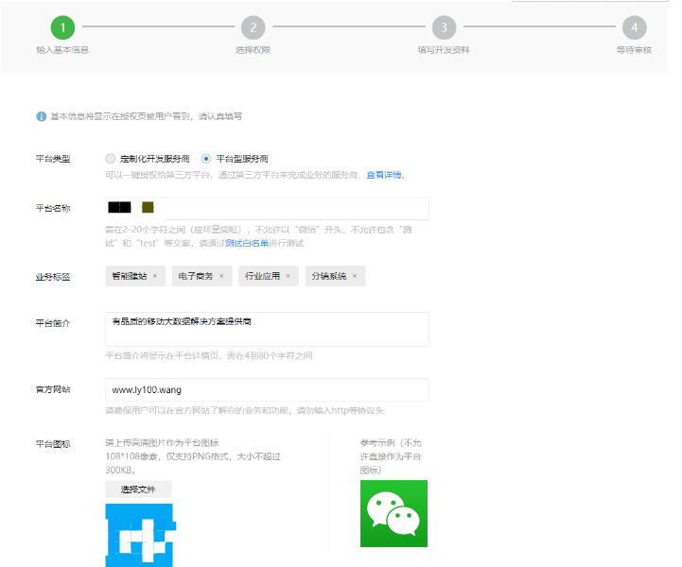The image size is (682, 567).
Task: Click the uploaded blue platform icon preview
Action: tap(141, 535)
